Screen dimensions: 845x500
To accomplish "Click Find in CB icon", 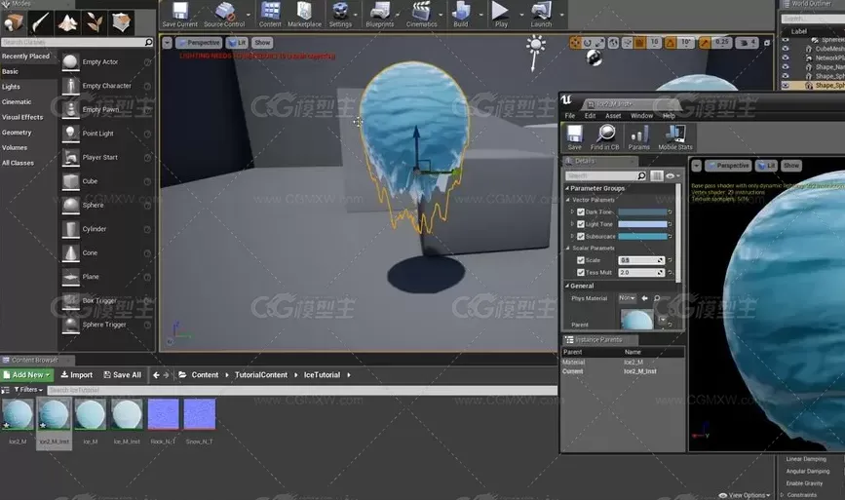I will coord(605,137).
